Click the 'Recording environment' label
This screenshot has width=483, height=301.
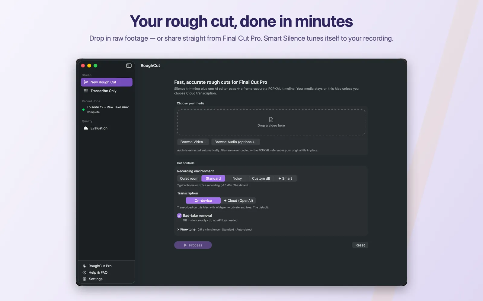click(195, 171)
